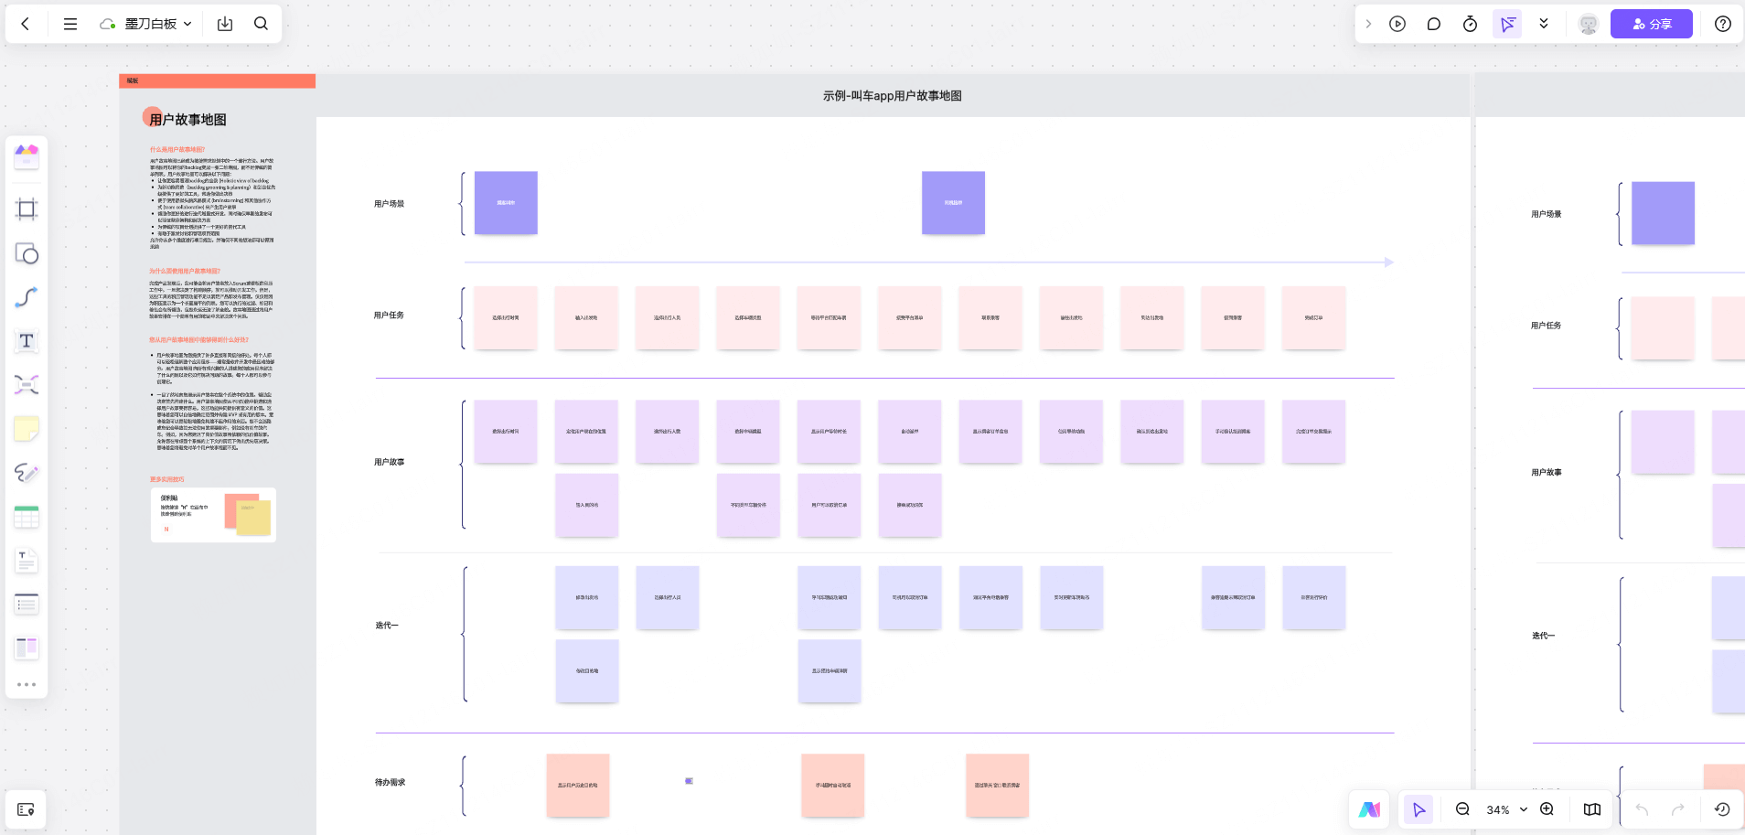Insert a table from the sidebar
This screenshot has width=1745, height=835.
27,517
